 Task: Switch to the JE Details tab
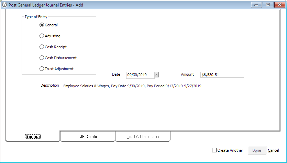coord(88,136)
